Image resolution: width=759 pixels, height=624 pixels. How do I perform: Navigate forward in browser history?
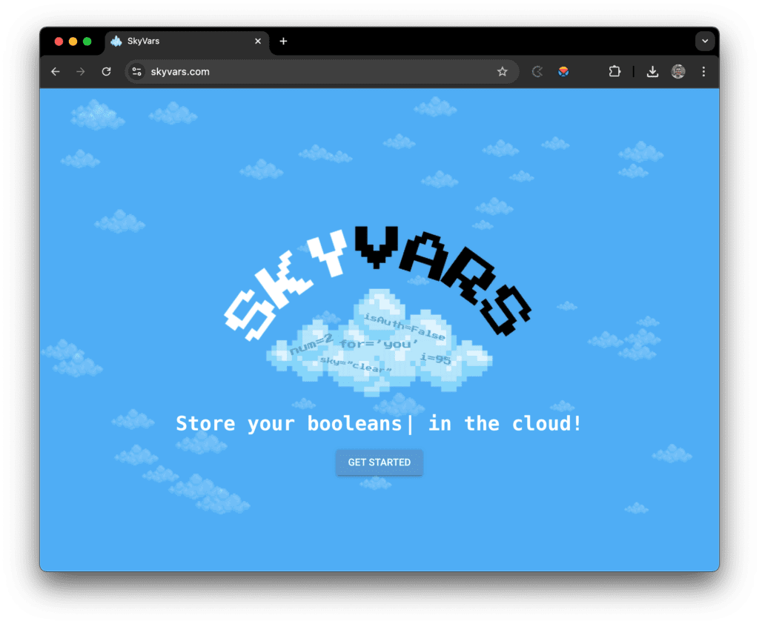point(80,71)
